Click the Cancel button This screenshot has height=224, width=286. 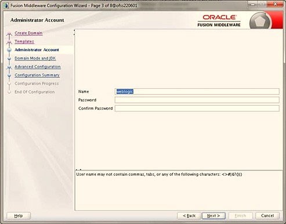point(267,216)
